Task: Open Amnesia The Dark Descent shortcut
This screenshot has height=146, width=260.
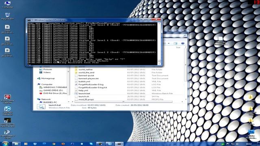Action: tap(7, 122)
